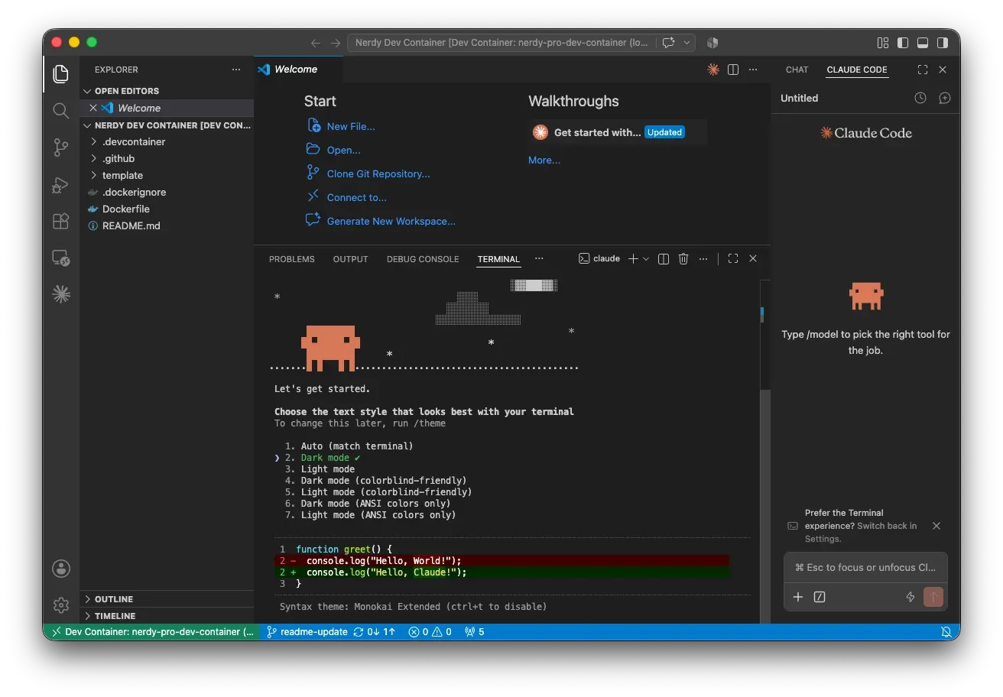
Task: Go forward with navigation arrow in title bar
Action: (x=336, y=43)
